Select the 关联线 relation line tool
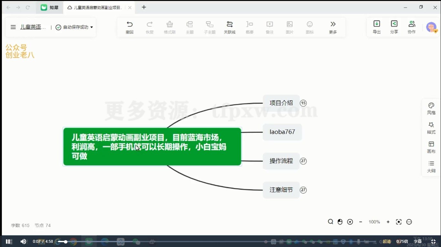This screenshot has height=247, width=441. pyautogui.click(x=230, y=27)
